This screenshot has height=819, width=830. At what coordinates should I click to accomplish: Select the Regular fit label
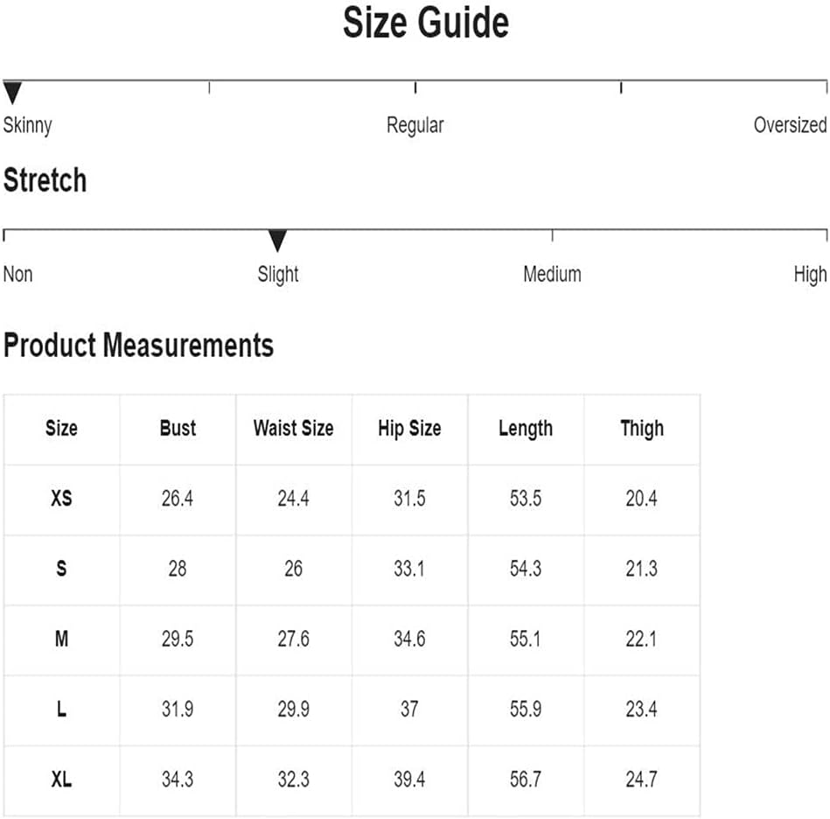pyautogui.click(x=415, y=125)
